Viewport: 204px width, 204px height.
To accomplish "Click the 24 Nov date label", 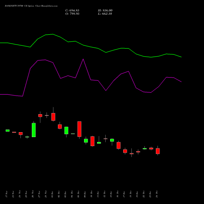I will pos(20,194).
